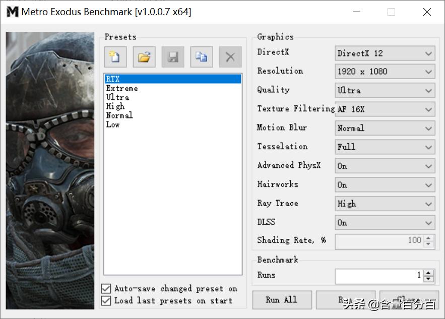Click the Runs number input field
The height and width of the screenshot is (319, 445).
coord(378,276)
